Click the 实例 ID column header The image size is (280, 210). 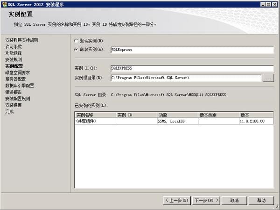pos(136,115)
